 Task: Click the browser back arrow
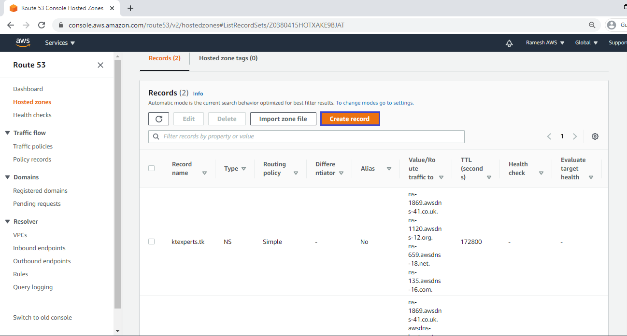tap(11, 25)
